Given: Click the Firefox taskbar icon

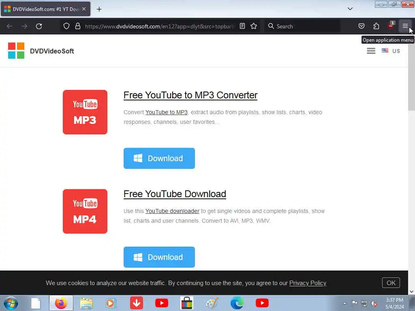Looking at the screenshot, I should pyautogui.click(x=61, y=303).
